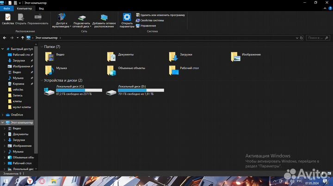Click the Свойства ribbon icon
The height and width of the screenshot is (186, 333).
click(x=8, y=19)
